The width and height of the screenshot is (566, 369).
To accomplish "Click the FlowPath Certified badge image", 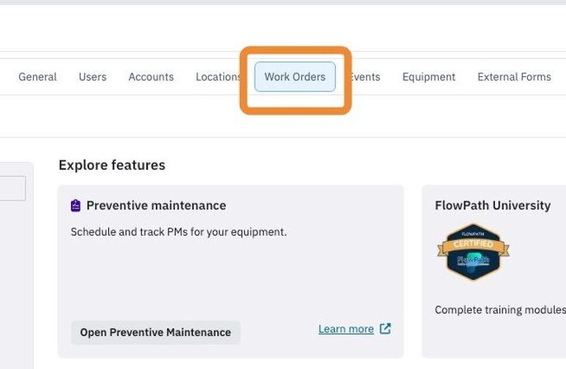I will [x=473, y=252].
